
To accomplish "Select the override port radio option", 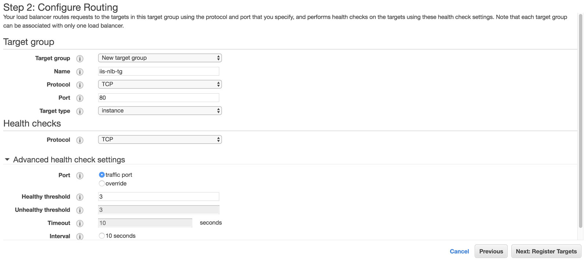I will pyautogui.click(x=102, y=184).
